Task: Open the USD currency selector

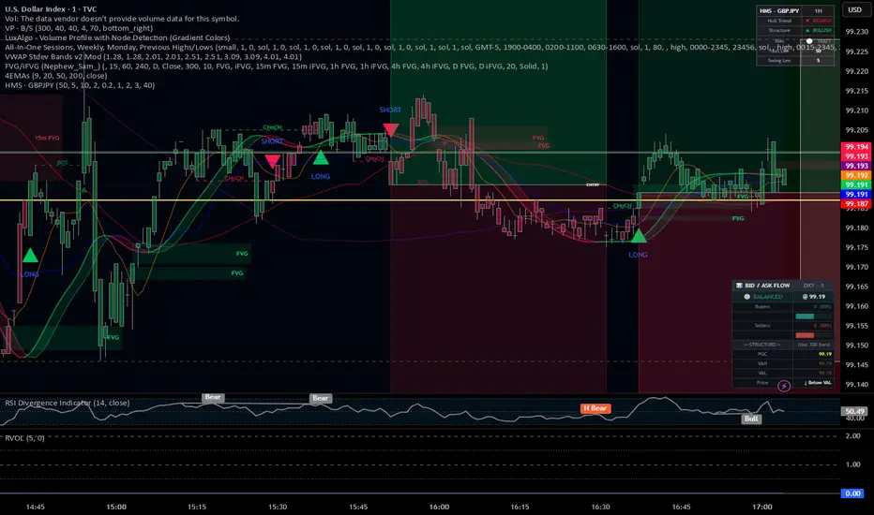Action: click(855, 9)
